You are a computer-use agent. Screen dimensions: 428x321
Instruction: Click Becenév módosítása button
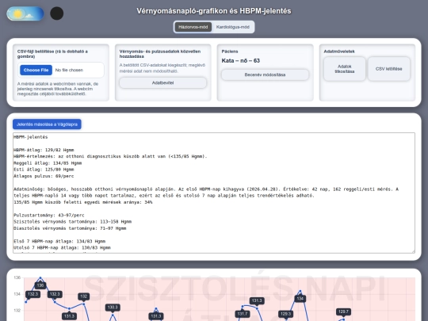point(265,75)
